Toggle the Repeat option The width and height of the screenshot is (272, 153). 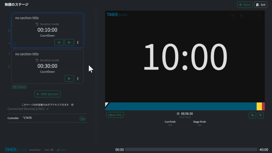19,87
